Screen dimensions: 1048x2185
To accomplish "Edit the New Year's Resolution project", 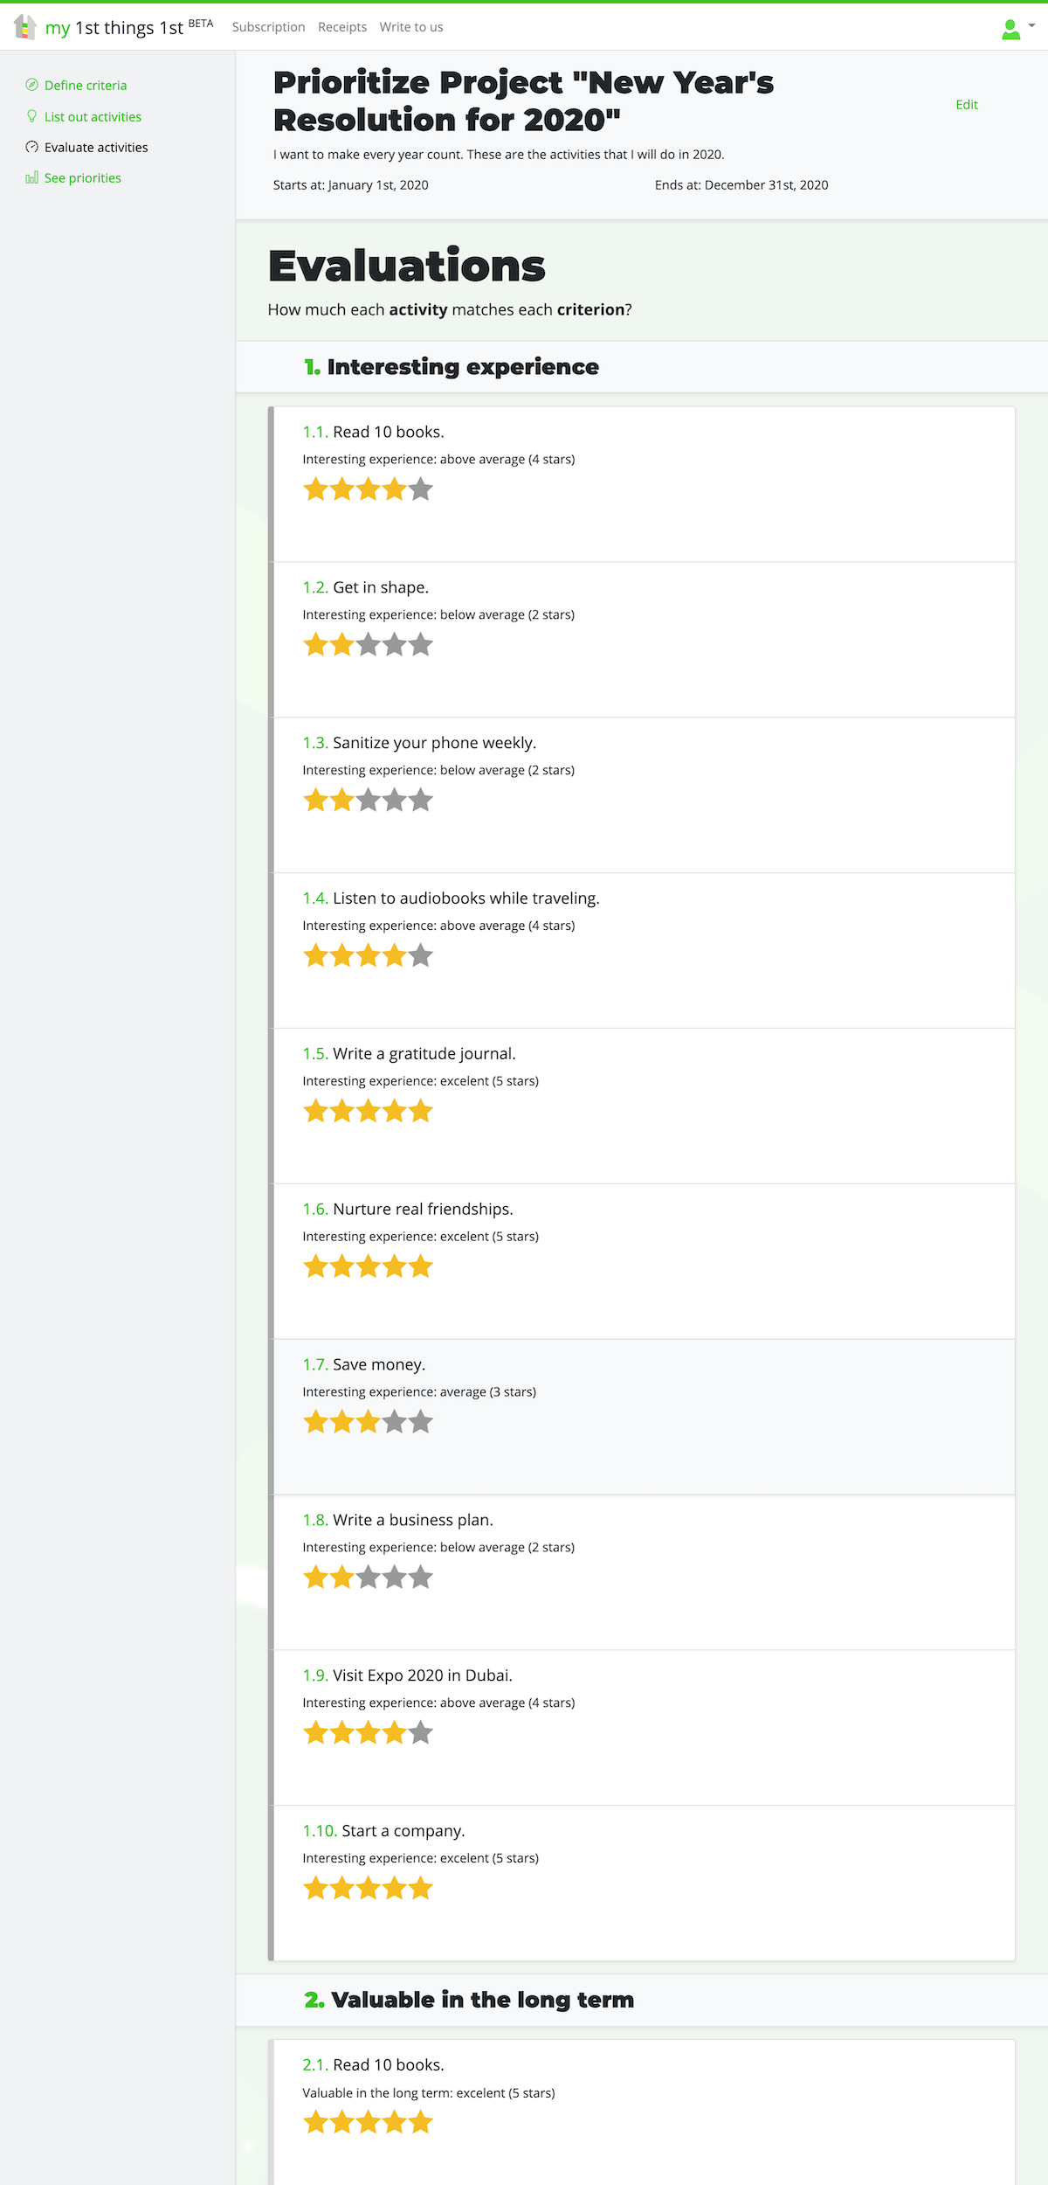I will tap(967, 104).
